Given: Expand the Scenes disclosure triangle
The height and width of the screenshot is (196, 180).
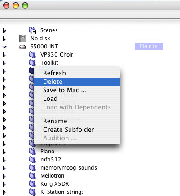Looking at the screenshot, I should point(4,31).
